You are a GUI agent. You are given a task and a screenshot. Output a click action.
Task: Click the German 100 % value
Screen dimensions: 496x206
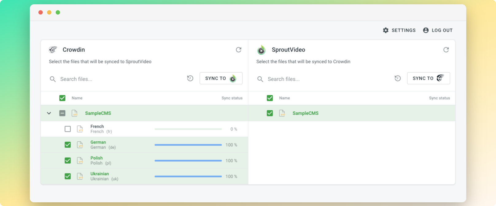[231, 145]
